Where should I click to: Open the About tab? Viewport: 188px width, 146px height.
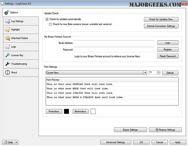point(21,73)
